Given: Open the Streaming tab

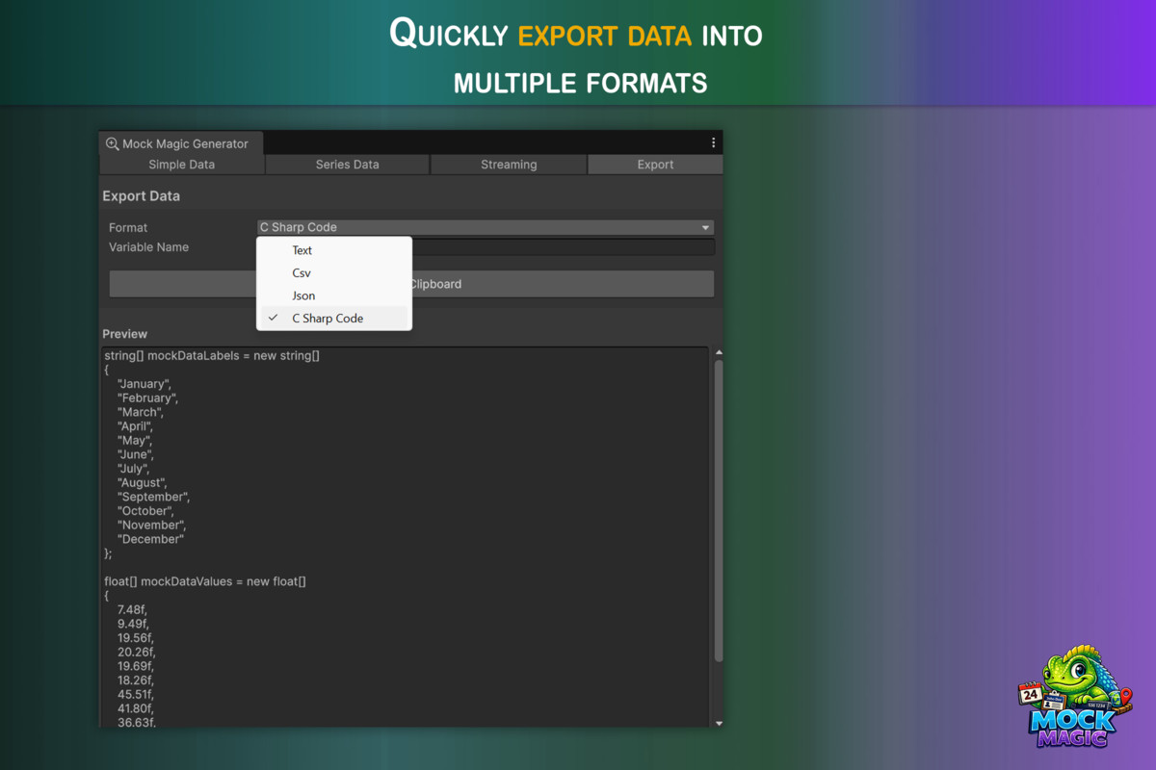Looking at the screenshot, I should click(x=509, y=165).
